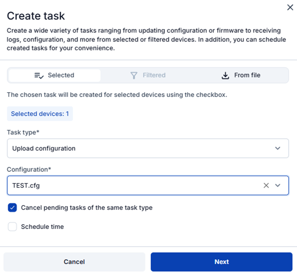Click the Cancel button
The image size is (297, 275).
click(x=74, y=262)
